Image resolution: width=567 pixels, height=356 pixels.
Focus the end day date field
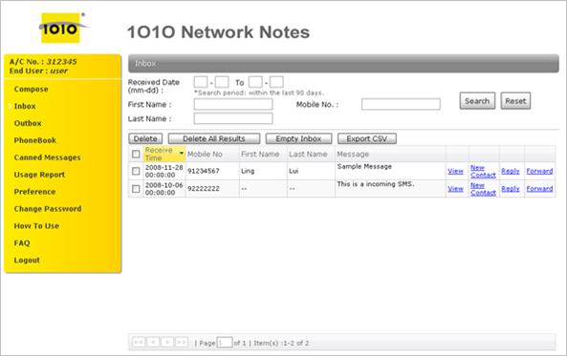pos(276,82)
